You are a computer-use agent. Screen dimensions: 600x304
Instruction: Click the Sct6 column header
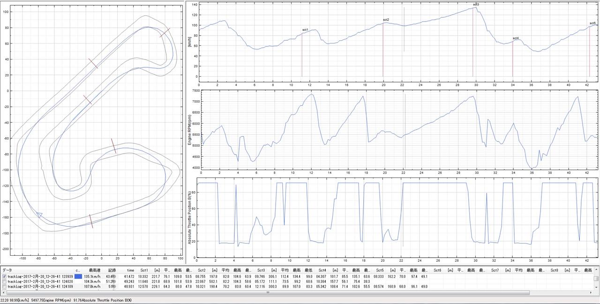tap(437, 270)
